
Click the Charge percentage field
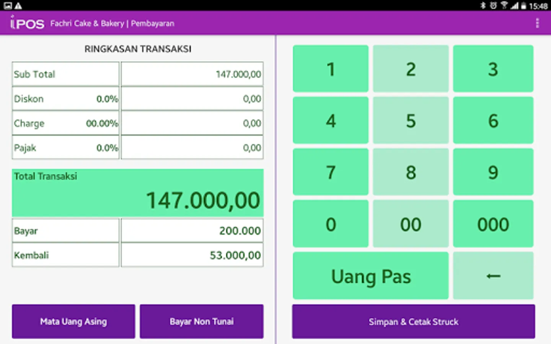click(65, 123)
